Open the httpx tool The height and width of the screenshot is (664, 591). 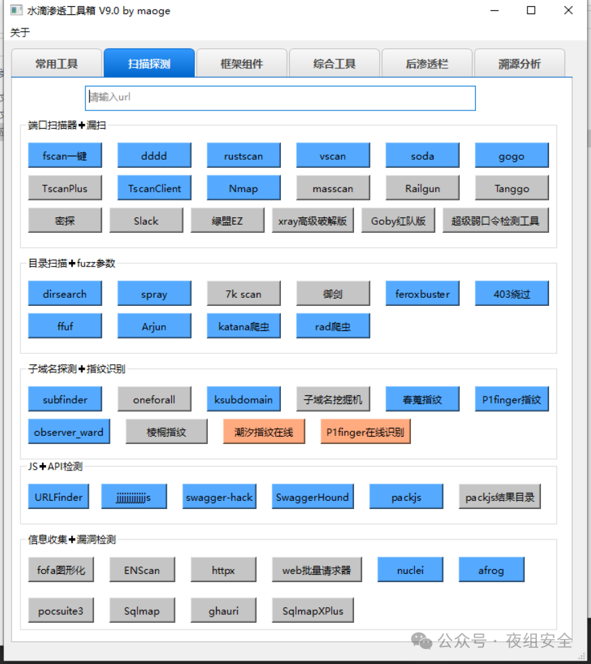pos(223,569)
